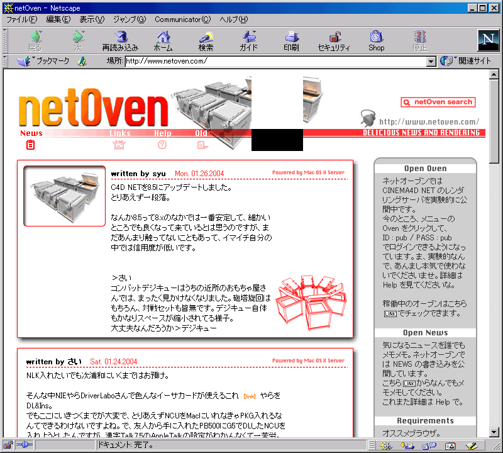Open the ヘルプ(H) menu
Viewport: 503px width, 453px height.
coord(234,20)
